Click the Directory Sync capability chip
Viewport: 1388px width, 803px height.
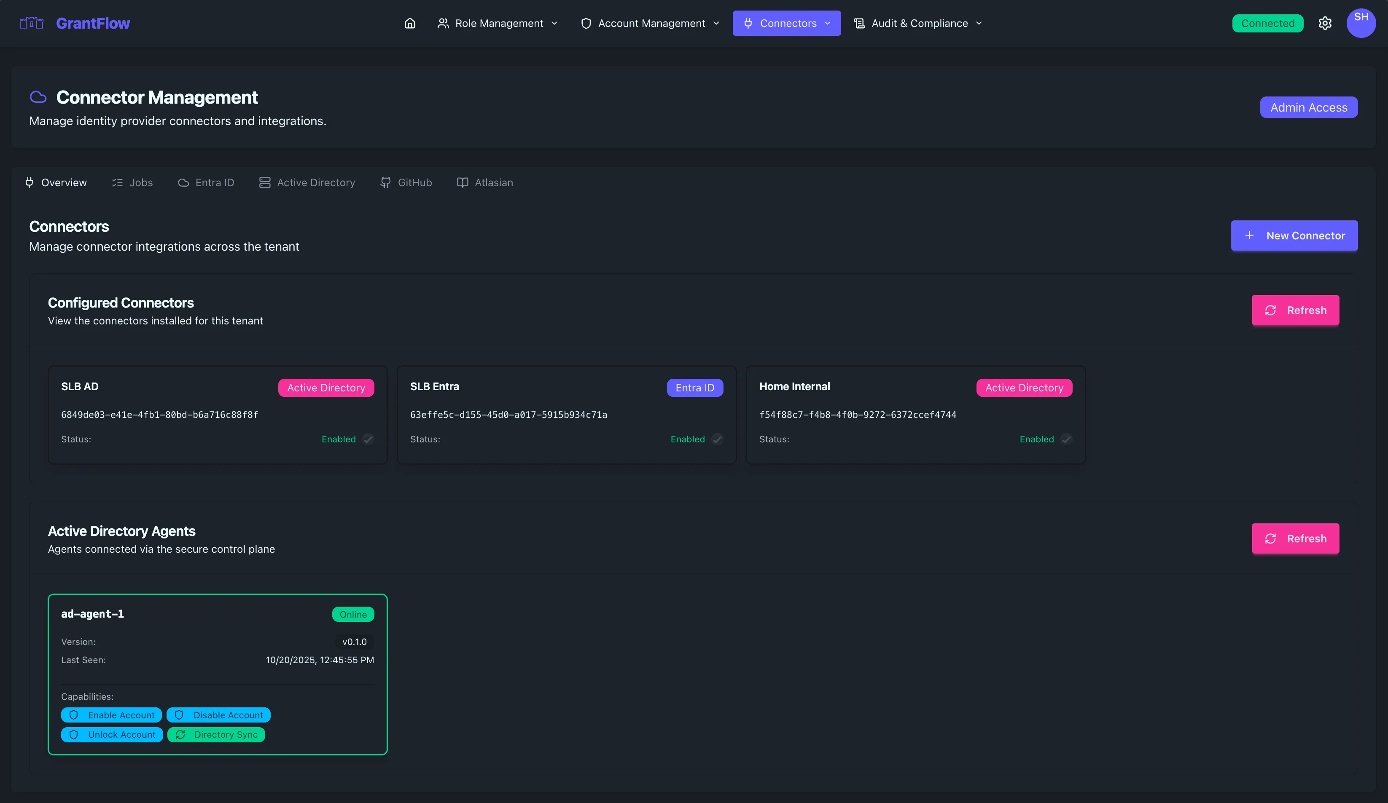pyautogui.click(x=216, y=735)
